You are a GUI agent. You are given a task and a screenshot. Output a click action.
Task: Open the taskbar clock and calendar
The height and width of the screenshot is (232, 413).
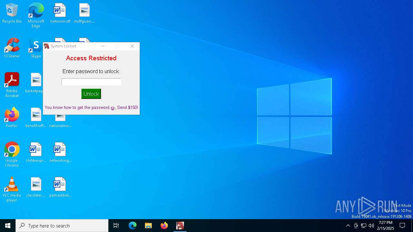[x=386, y=226]
